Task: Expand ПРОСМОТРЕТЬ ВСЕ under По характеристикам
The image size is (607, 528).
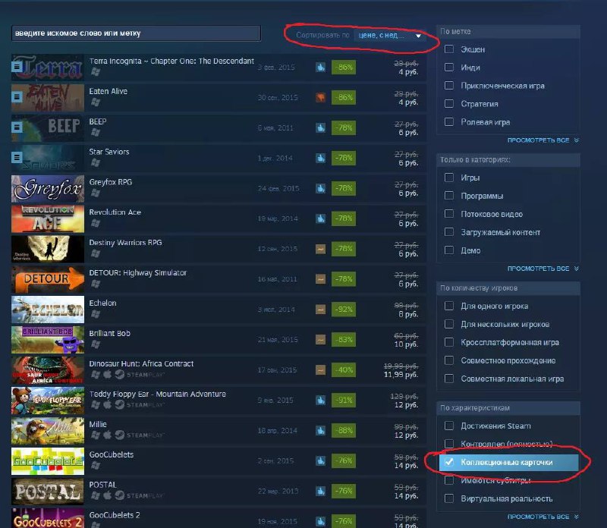Action: [543, 517]
